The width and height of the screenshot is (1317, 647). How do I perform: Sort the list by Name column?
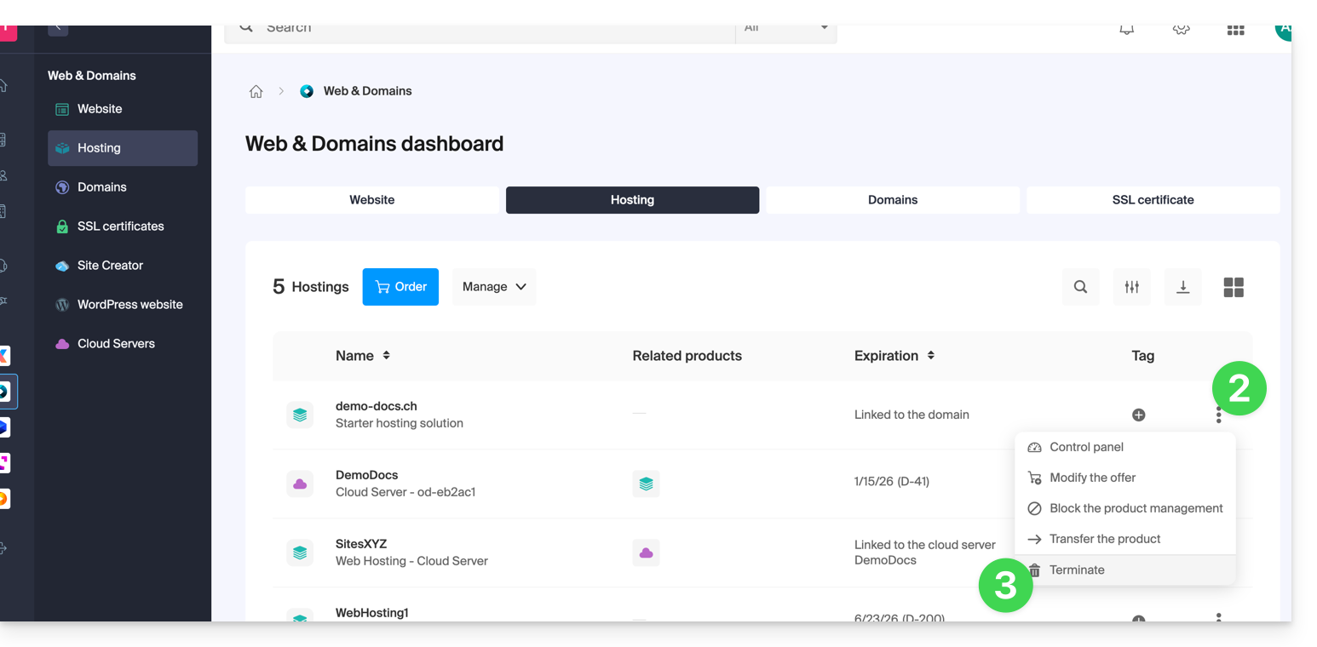(386, 356)
